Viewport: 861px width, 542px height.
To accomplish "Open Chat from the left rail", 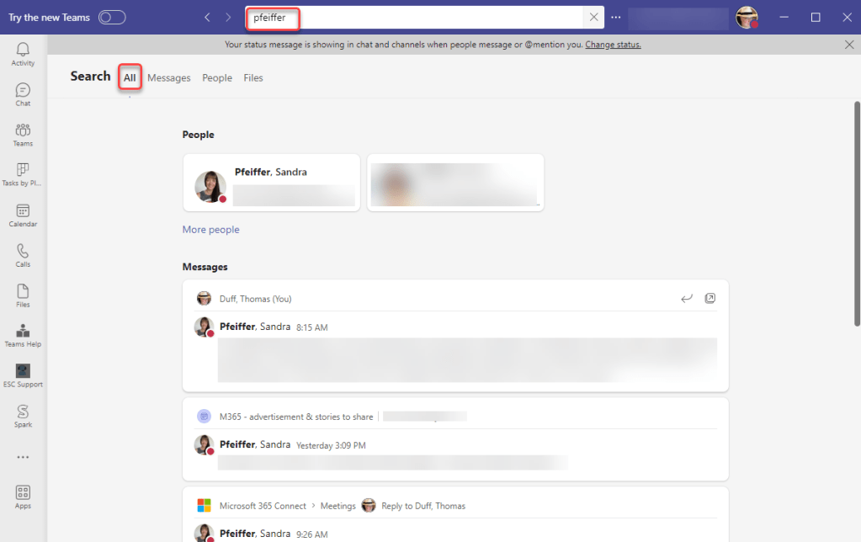I will coord(23,94).
